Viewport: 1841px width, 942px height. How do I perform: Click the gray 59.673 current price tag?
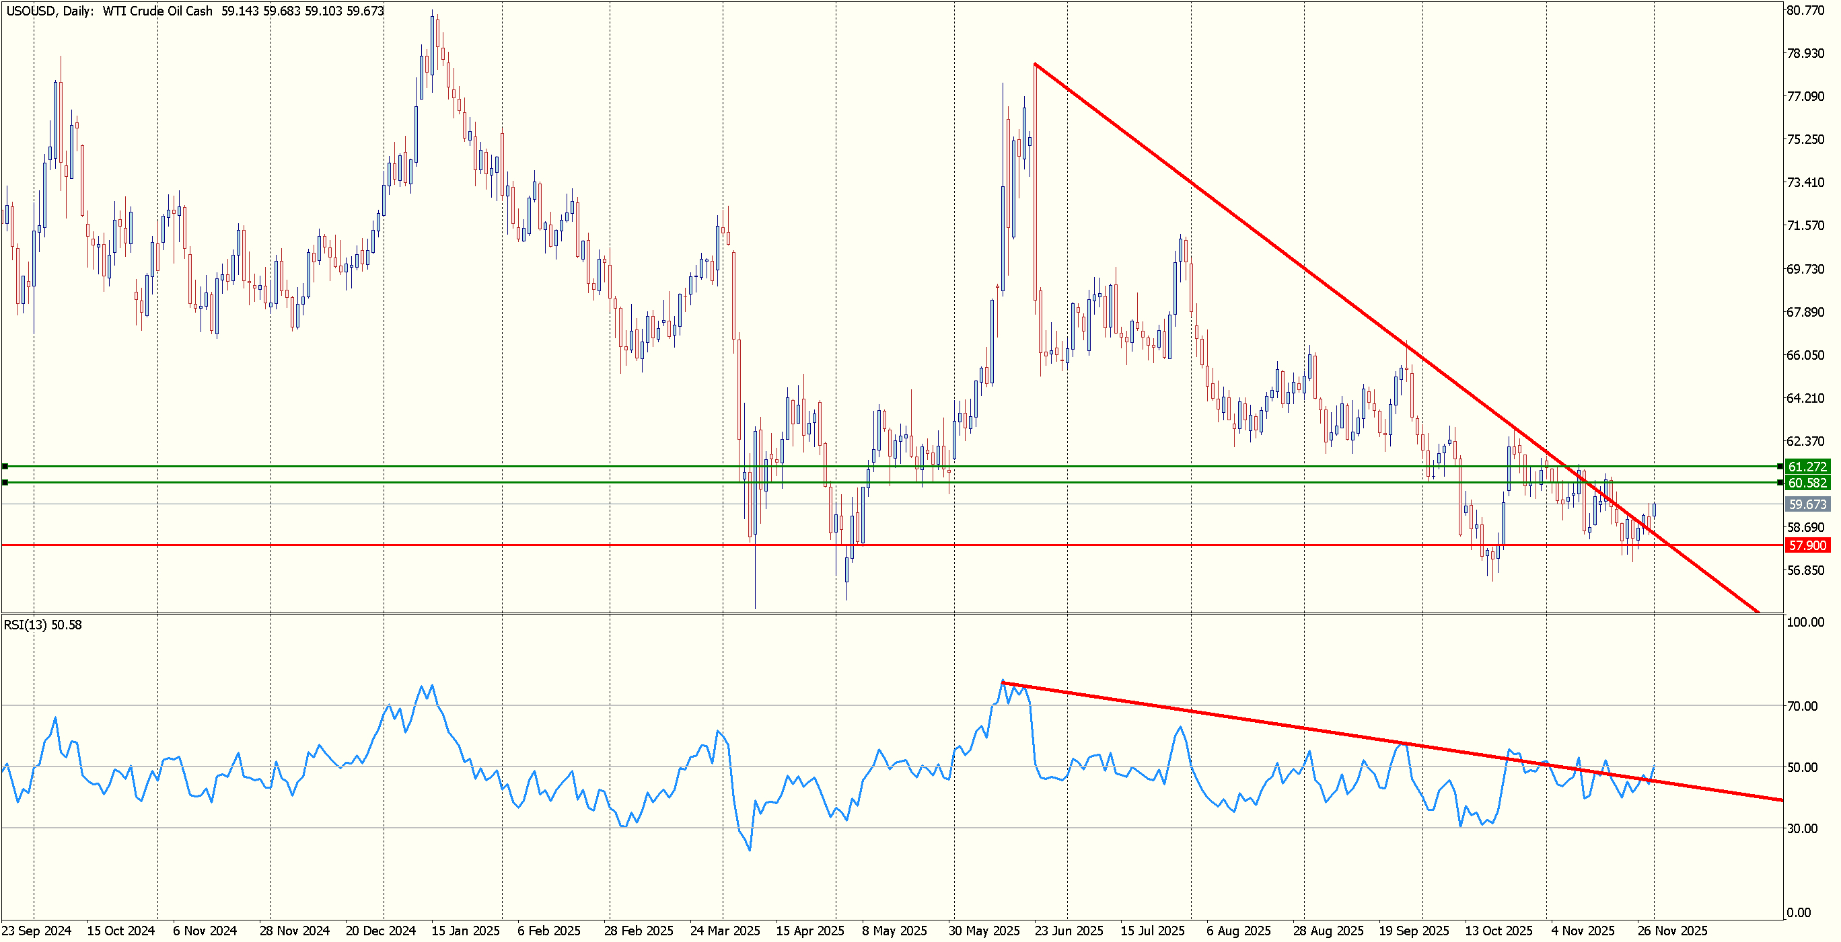(1807, 504)
